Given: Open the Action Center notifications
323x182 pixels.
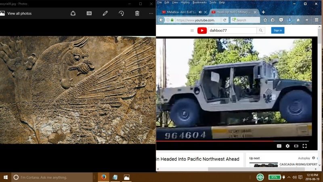Looking at the screenshot, I should [300, 177].
